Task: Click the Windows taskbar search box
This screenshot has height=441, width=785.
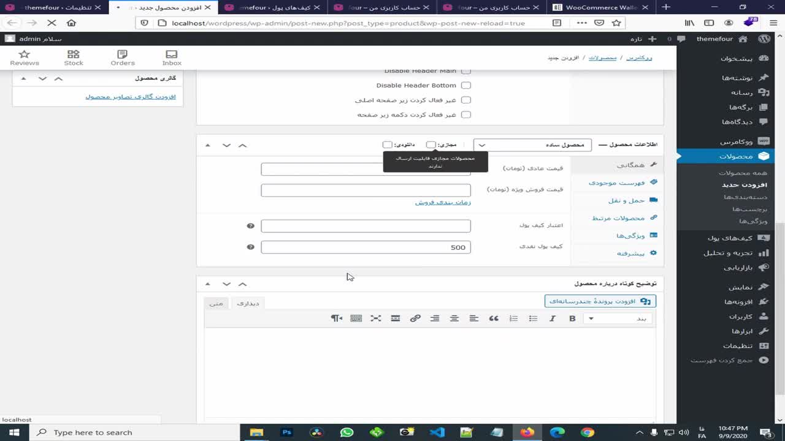Action: (134, 432)
